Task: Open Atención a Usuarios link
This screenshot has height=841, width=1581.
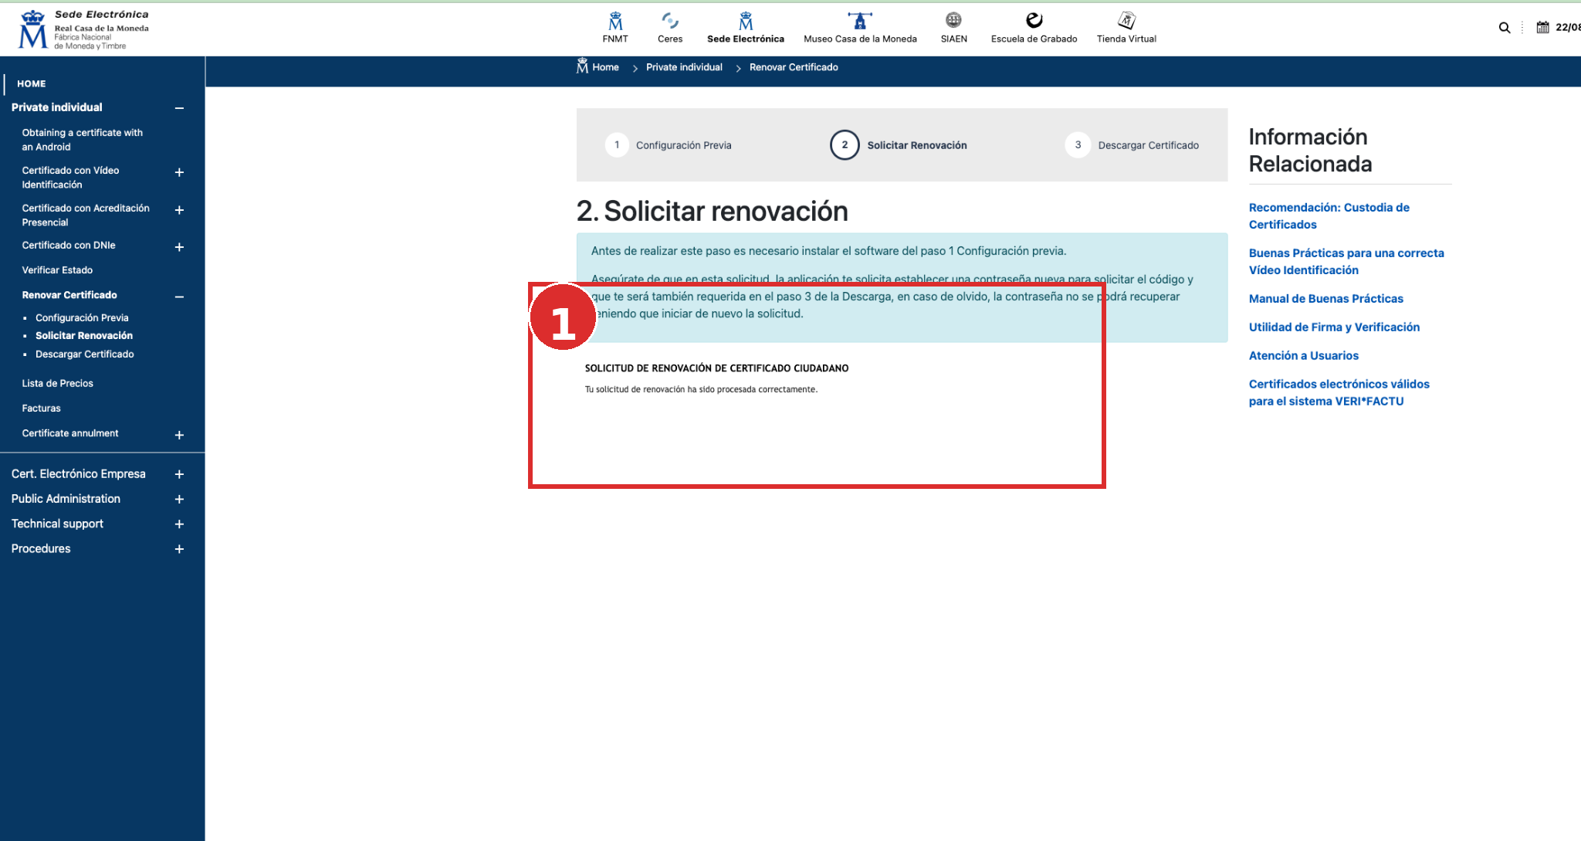Action: click(1303, 356)
